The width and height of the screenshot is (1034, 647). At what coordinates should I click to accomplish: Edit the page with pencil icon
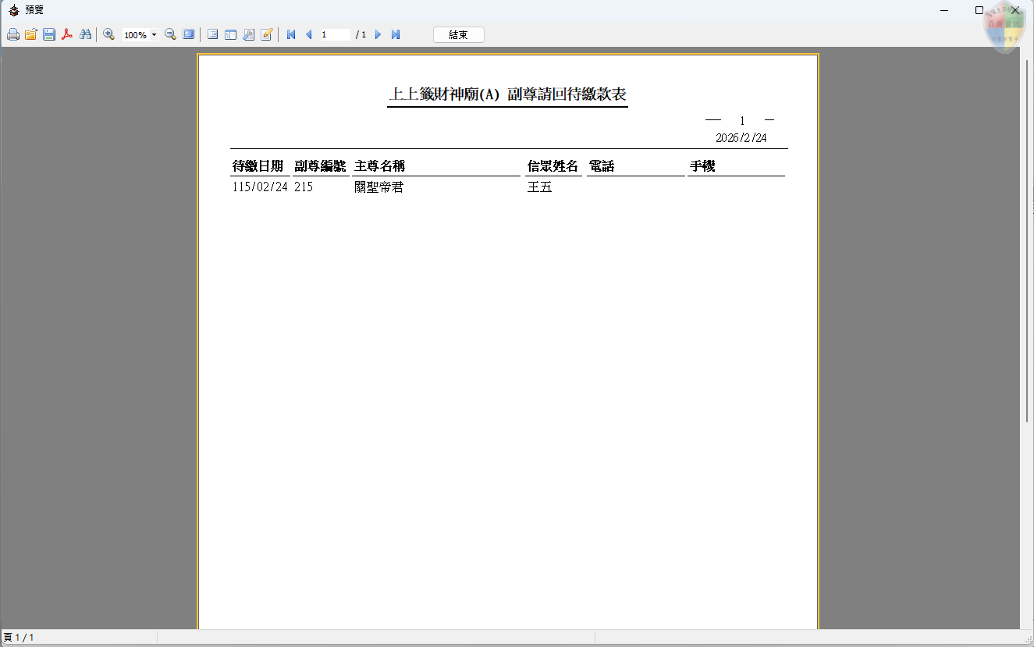tap(266, 35)
